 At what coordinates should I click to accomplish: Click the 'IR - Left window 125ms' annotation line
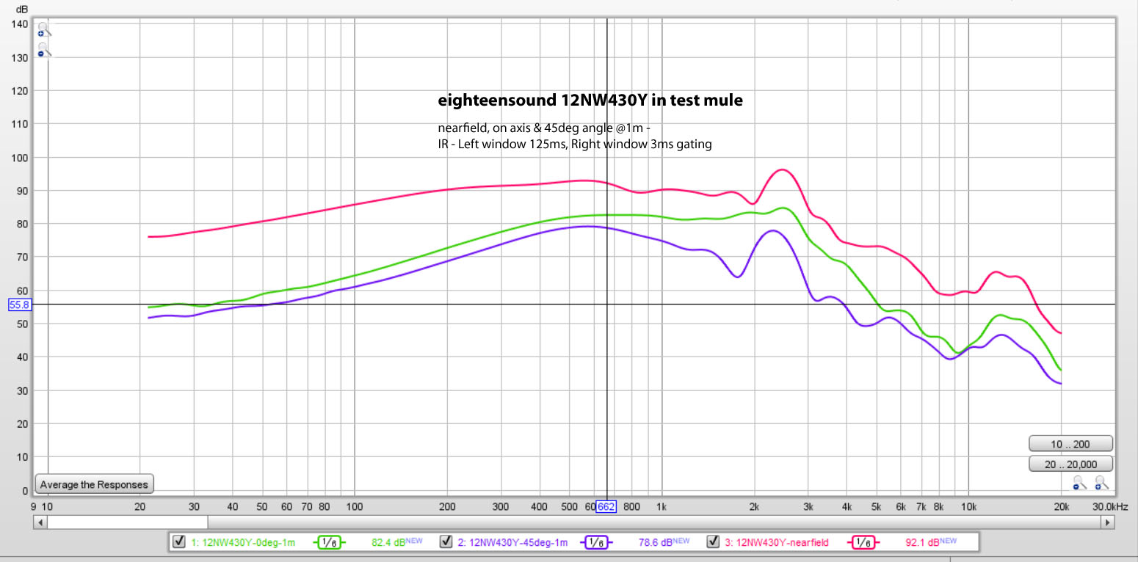pos(574,145)
